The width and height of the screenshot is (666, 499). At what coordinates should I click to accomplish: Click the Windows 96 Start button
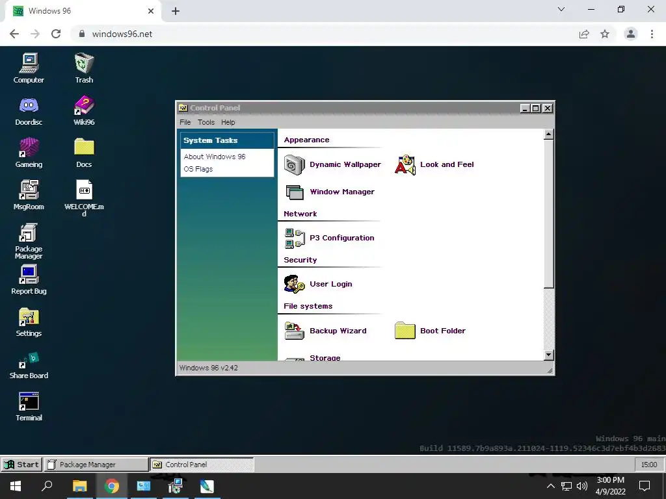pos(21,465)
